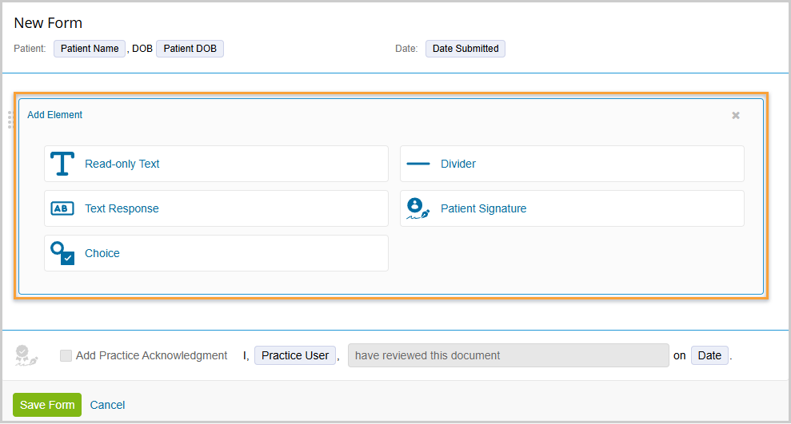Image resolution: width=791 pixels, height=424 pixels.
Task: Click the Patient DOB tag
Action: tap(190, 49)
